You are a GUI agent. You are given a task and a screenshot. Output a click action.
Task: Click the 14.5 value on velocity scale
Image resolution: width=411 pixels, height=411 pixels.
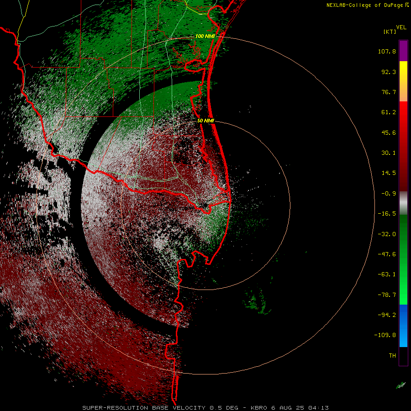tap(389, 173)
